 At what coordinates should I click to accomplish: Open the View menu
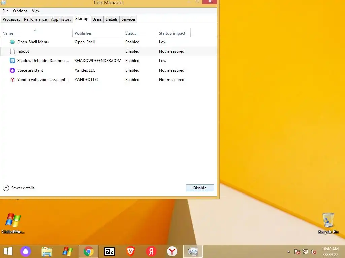click(x=36, y=11)
